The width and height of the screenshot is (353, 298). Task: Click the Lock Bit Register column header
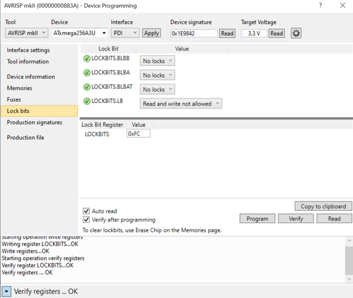click(102, 125)
